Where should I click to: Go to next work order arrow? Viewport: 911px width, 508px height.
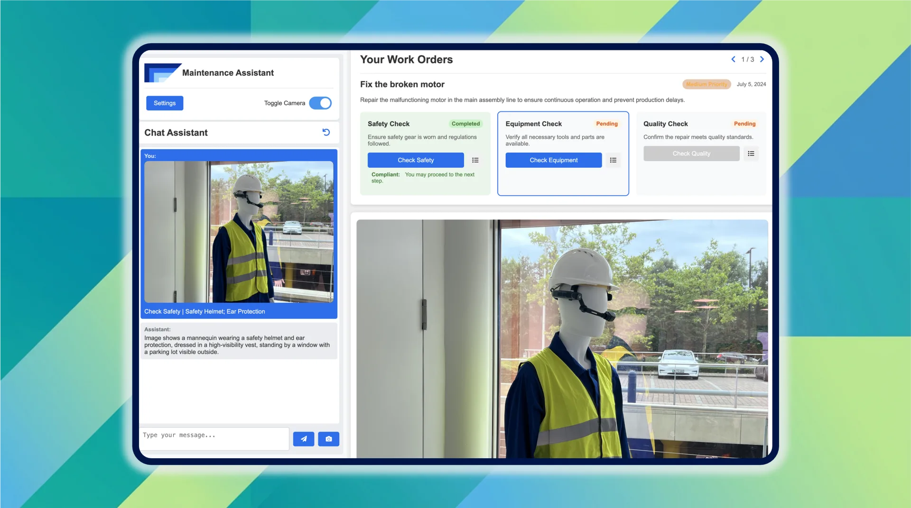[762, 59]
